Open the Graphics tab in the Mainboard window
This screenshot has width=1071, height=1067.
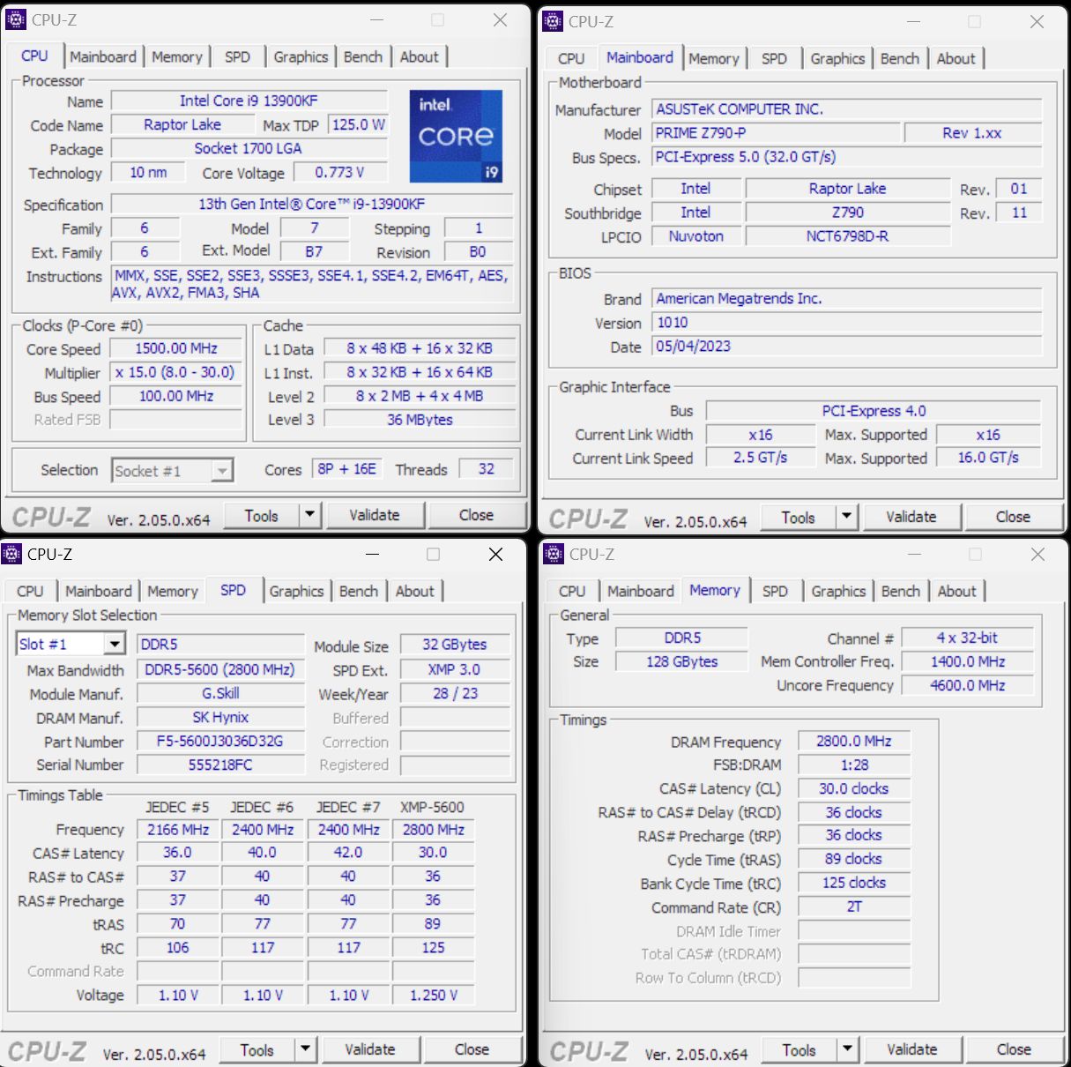click(x=837, y=58)
